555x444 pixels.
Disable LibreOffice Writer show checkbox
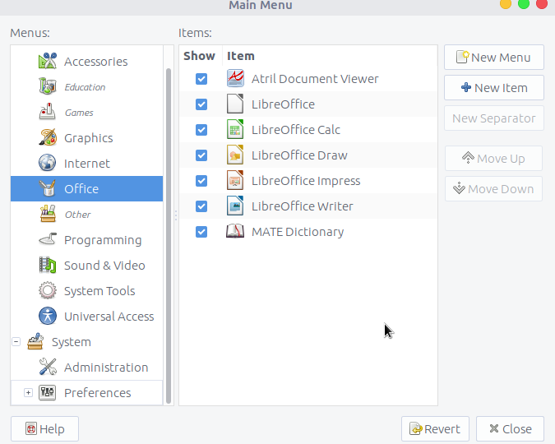(x=201, y=206)
